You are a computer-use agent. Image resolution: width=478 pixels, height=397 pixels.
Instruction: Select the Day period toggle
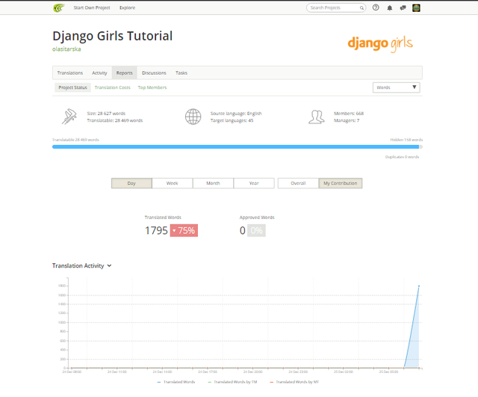(131, 183)
